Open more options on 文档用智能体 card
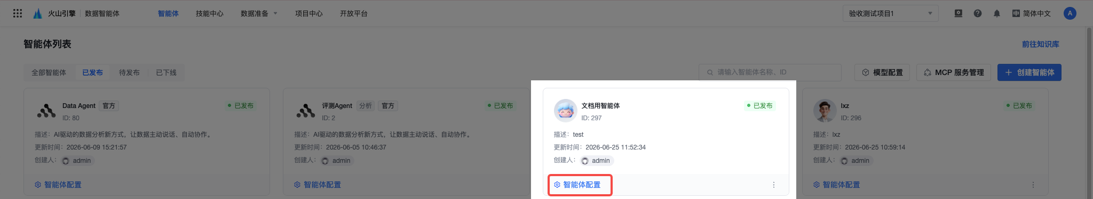1093x199 pixels. [x=774, y=185]
